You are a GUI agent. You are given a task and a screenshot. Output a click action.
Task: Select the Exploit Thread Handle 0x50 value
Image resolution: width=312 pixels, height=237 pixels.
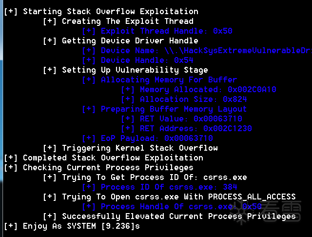(x=223, y=31)
